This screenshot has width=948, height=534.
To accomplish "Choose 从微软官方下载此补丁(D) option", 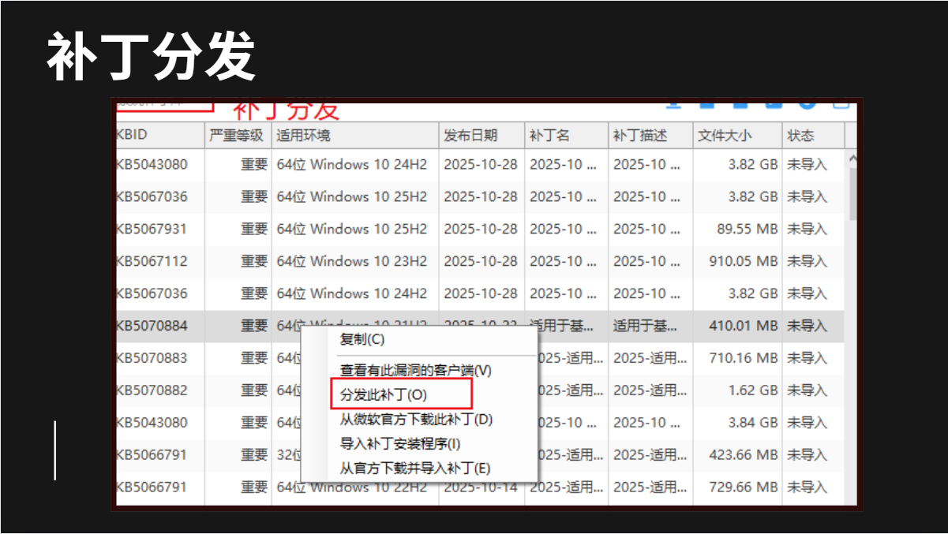I will 416,419.
